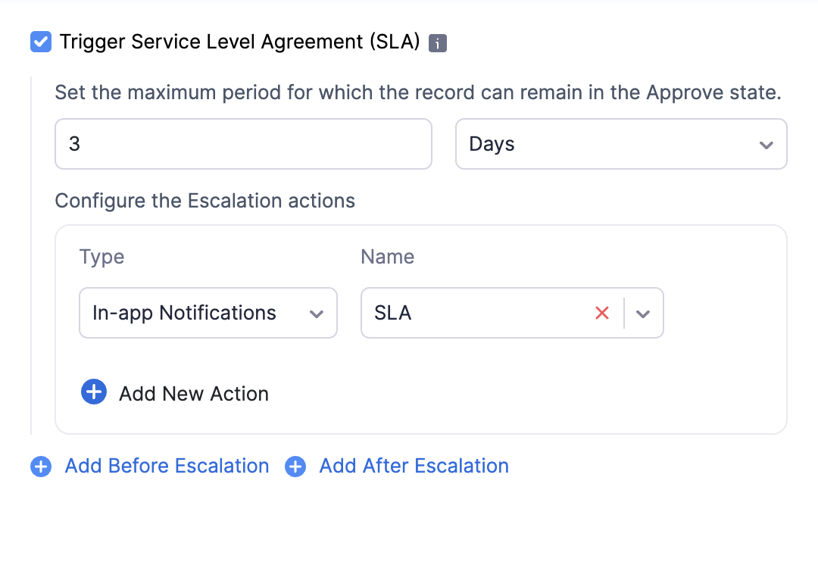Screen dimensions: 818x562
Task: Open the In-app Notifications type dropdown
Action: coord(208,313)
